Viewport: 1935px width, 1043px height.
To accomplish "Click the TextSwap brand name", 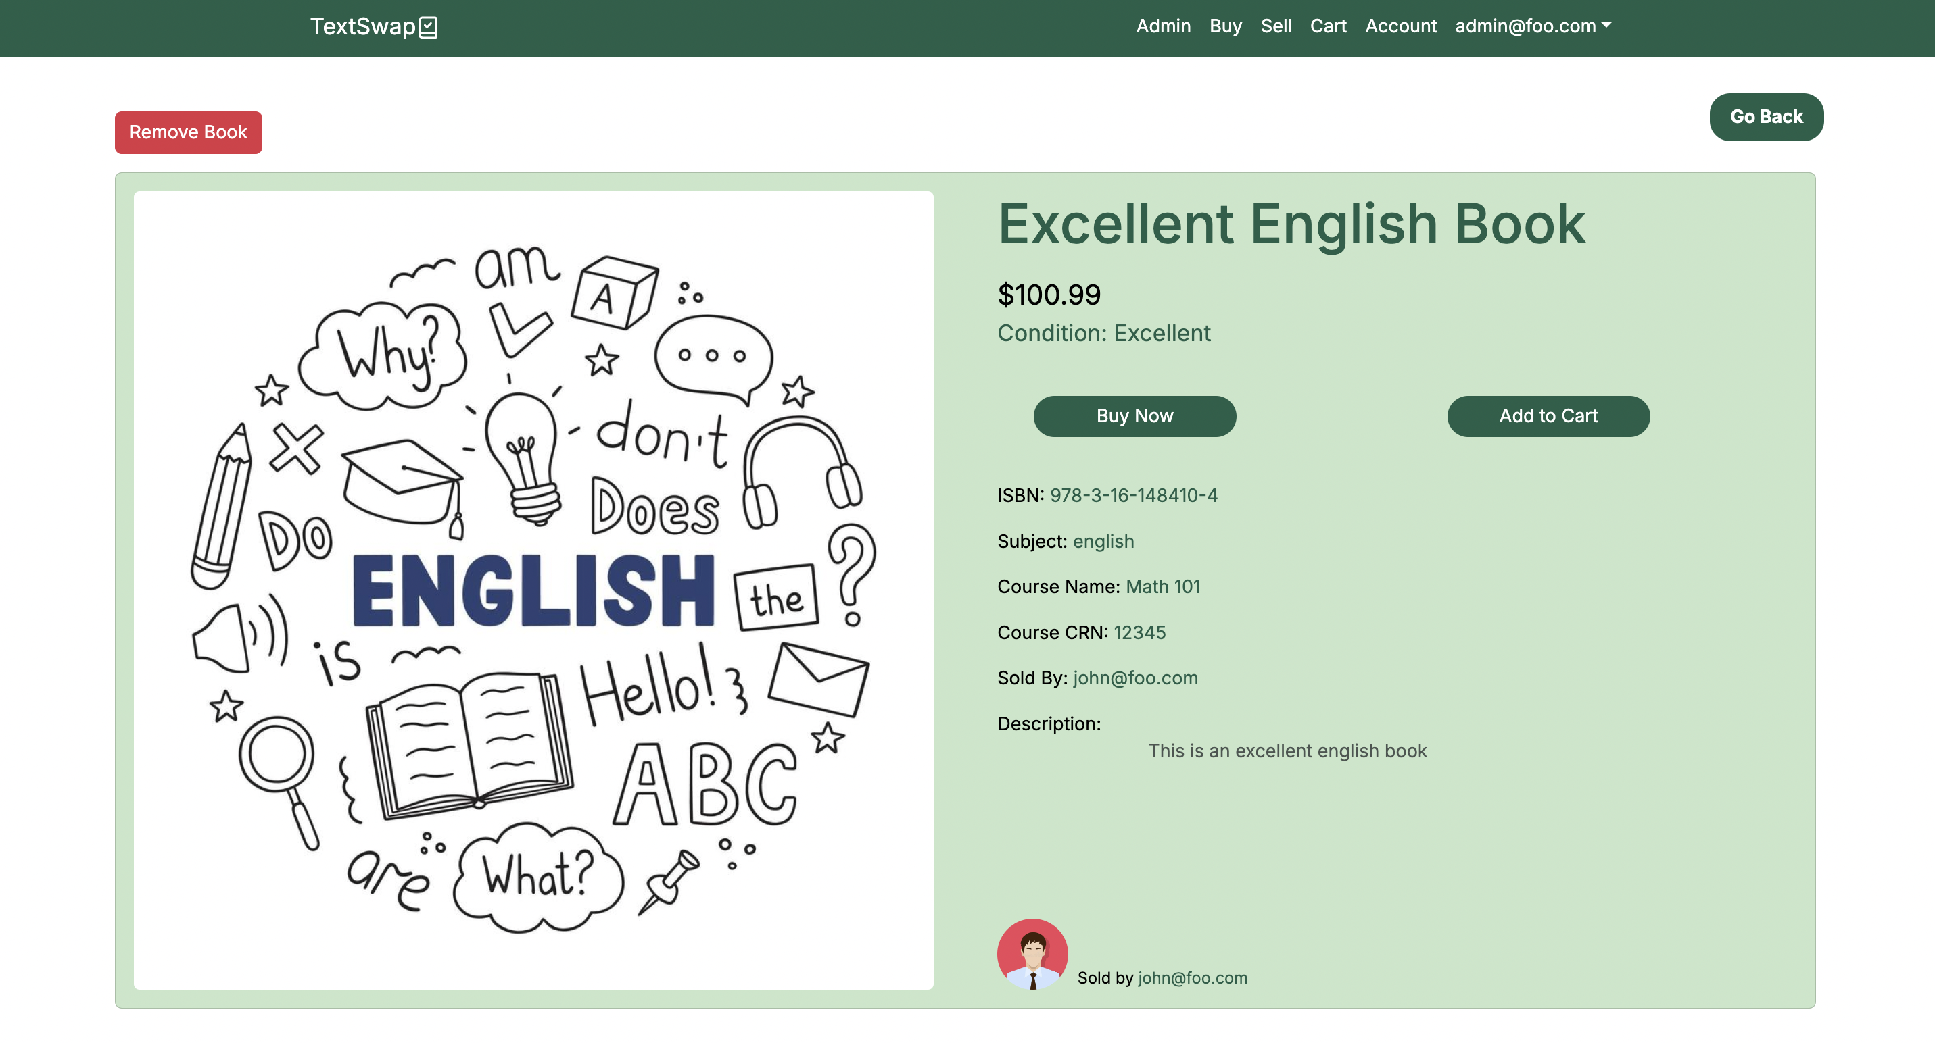I will [363, 27].
